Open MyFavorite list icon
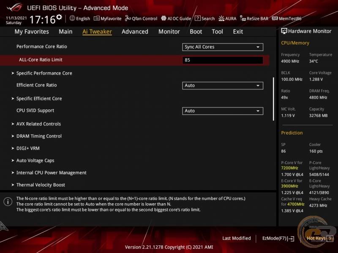 [97, 18]
